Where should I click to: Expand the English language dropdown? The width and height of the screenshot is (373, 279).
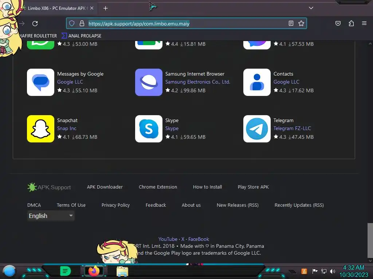(x=51, y=216)
